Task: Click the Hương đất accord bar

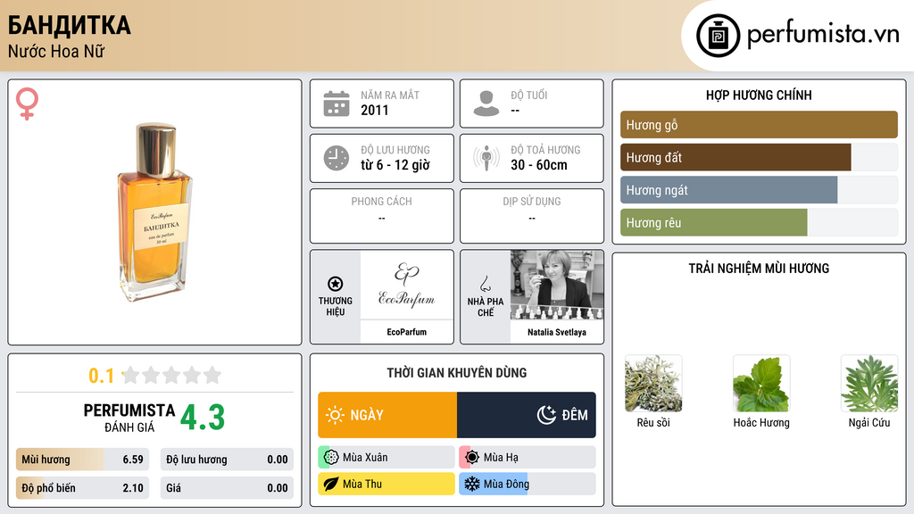Action: point(759,157)
